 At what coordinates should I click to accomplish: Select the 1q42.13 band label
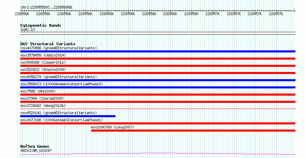point(28,29)
